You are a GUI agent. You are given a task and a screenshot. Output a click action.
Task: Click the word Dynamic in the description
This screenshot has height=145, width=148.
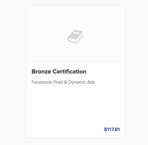pos(76,82)
